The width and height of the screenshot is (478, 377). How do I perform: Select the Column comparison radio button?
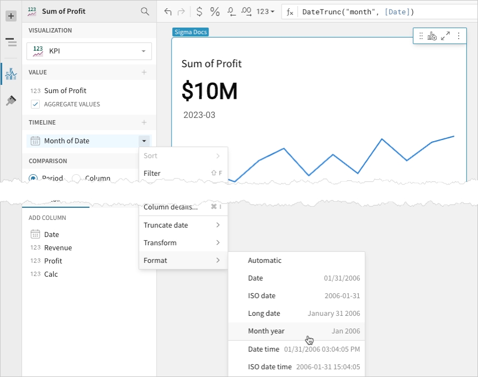(x=77, y=178)
